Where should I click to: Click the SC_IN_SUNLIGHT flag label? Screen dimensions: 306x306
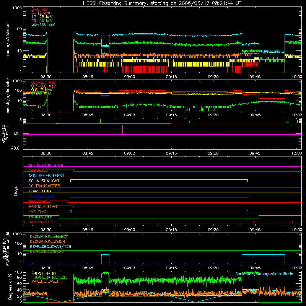(x=44, y=181)
